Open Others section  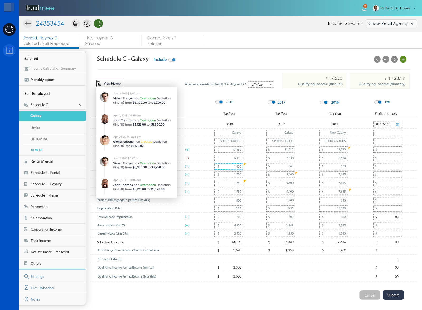(x=52, y=263)
